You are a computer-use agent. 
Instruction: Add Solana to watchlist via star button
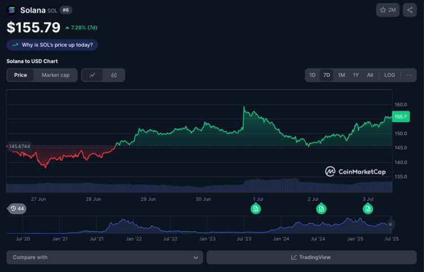pyautogui.click(x=387, y=10)
